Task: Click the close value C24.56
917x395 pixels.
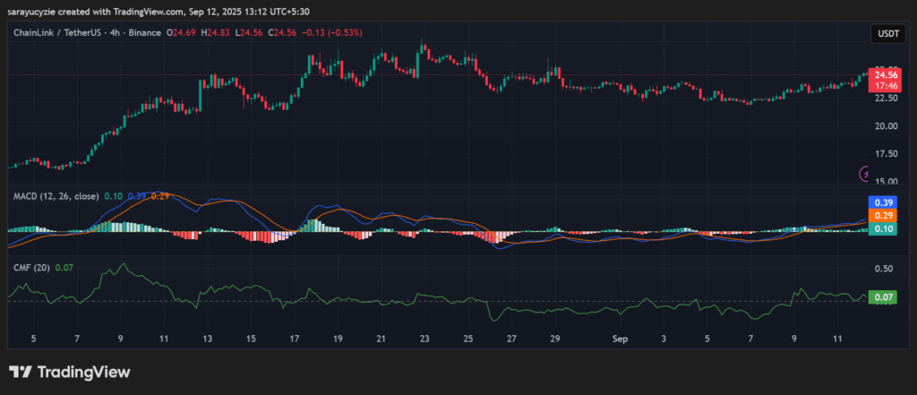Action: (282, 33)
